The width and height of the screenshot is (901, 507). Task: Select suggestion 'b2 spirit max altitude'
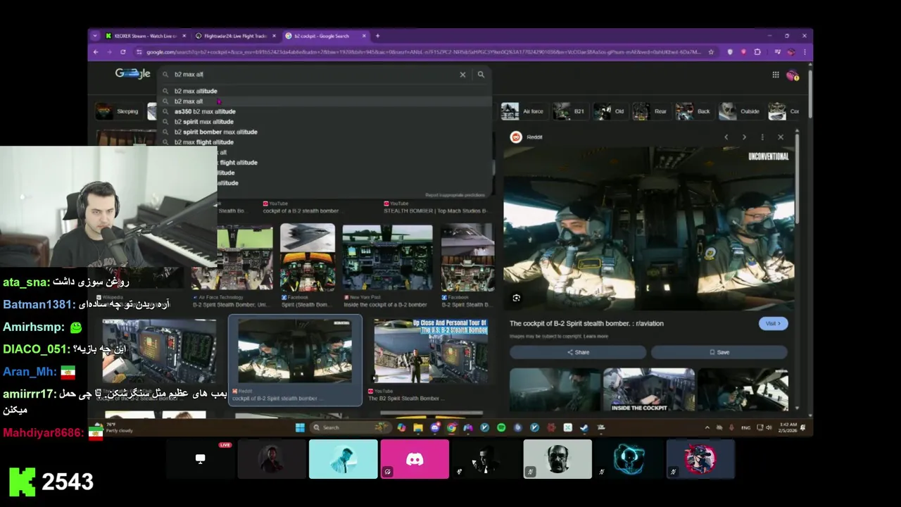point(203,122)
